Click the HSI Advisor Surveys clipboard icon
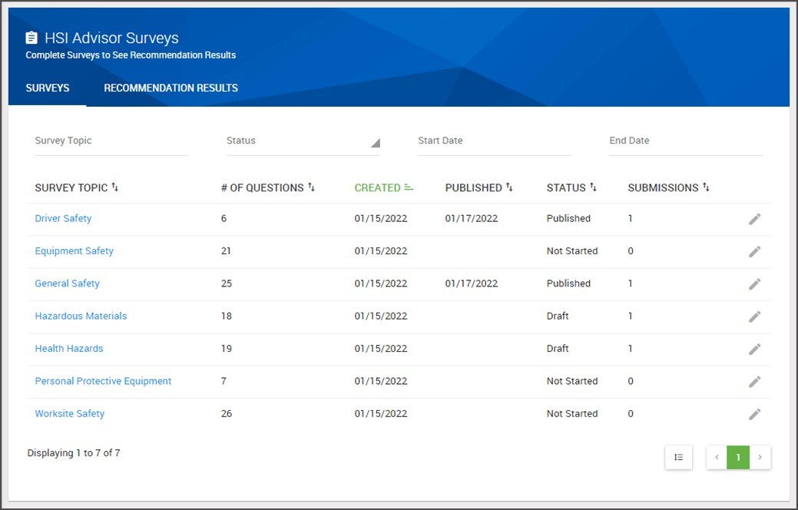 pyautogui.click(x=31, y=38)
